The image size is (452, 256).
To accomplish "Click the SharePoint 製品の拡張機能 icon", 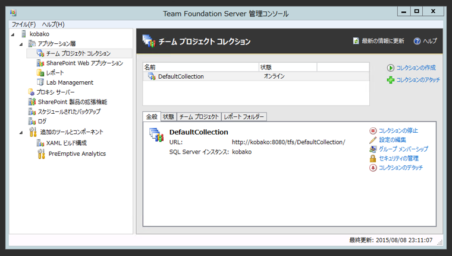I will (32, 102).
